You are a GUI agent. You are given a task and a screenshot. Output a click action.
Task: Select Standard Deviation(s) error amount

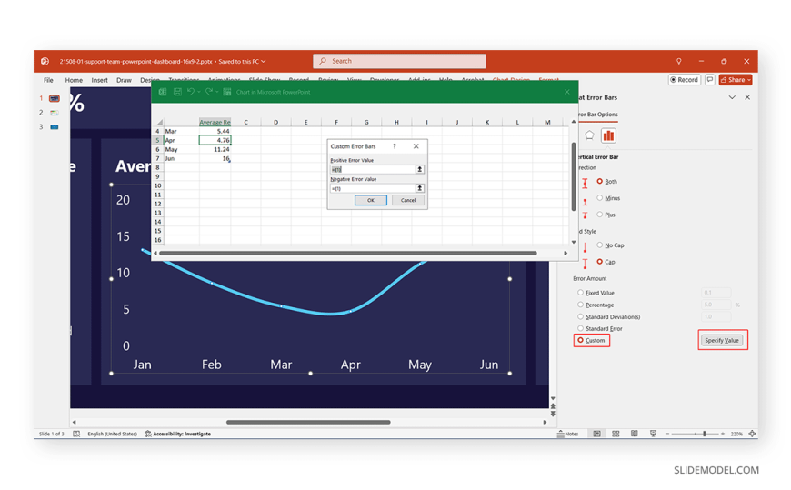pos(581,317)
